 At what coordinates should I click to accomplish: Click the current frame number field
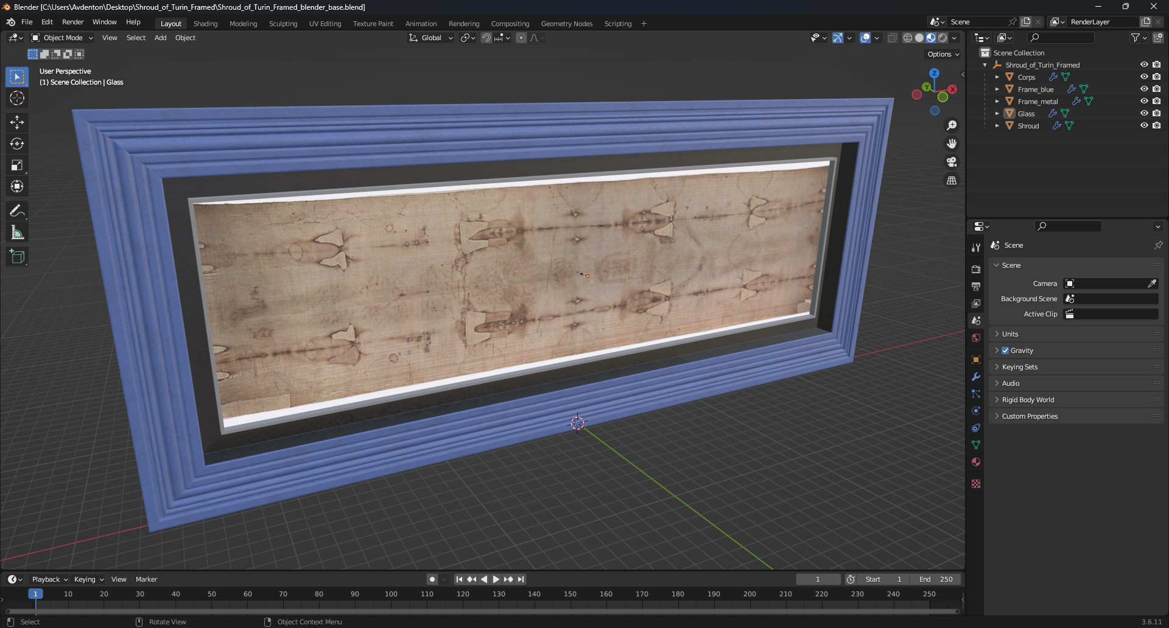[818, 579]
